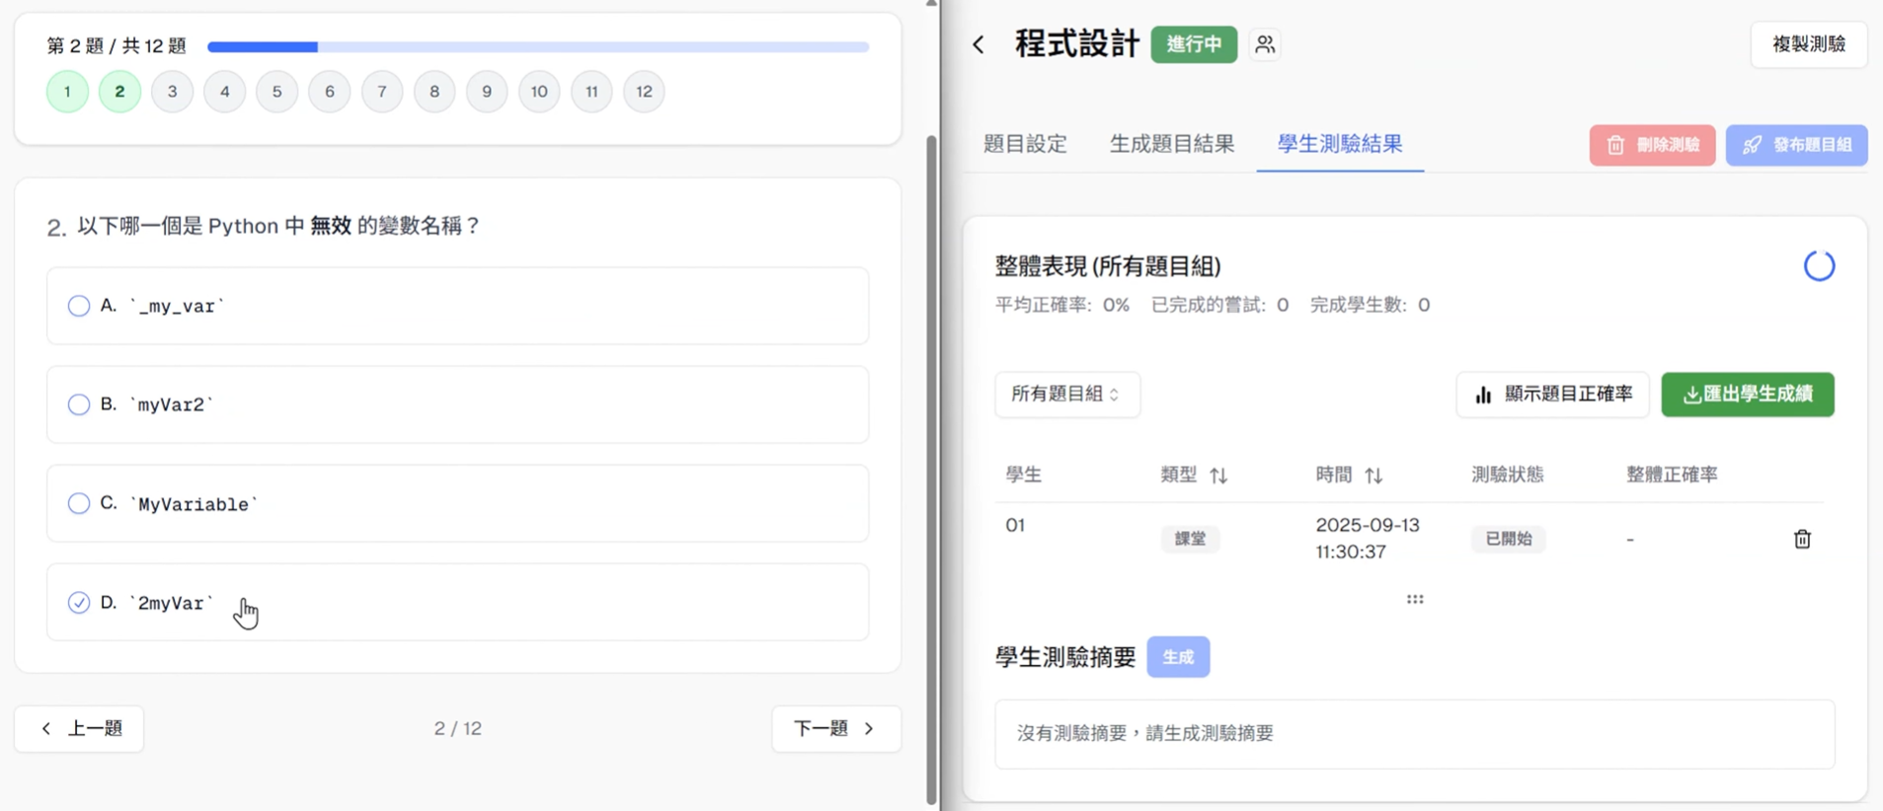Image resolution: width=1883 pixels, height=811 pixels.
Task: Jump to question 4 bubble
Action: [x=224, y=92]
